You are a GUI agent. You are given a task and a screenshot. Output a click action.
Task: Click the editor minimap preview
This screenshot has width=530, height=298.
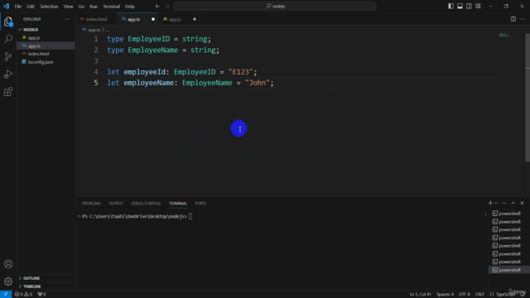click(x=504, y=35)
